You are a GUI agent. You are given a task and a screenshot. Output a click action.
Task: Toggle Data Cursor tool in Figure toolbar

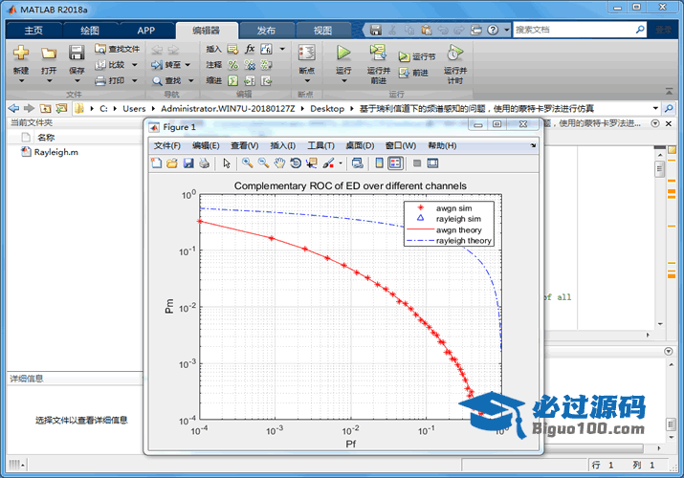[x=312, y=163]
